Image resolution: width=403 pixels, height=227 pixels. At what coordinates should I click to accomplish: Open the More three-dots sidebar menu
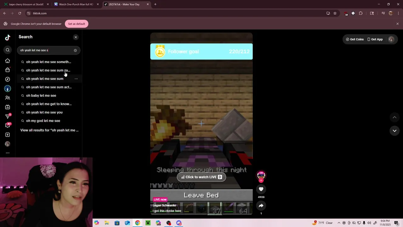tap(8, 153)
